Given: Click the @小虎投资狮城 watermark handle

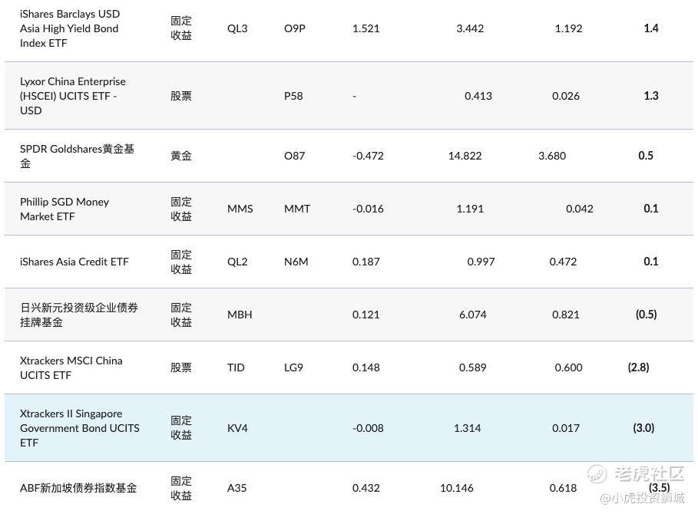Looking at the screenshot, I should point(643,499).
